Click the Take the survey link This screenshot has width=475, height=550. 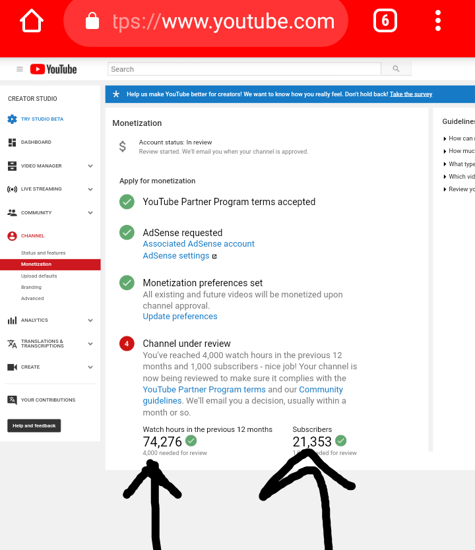click(x=411, y=94)
